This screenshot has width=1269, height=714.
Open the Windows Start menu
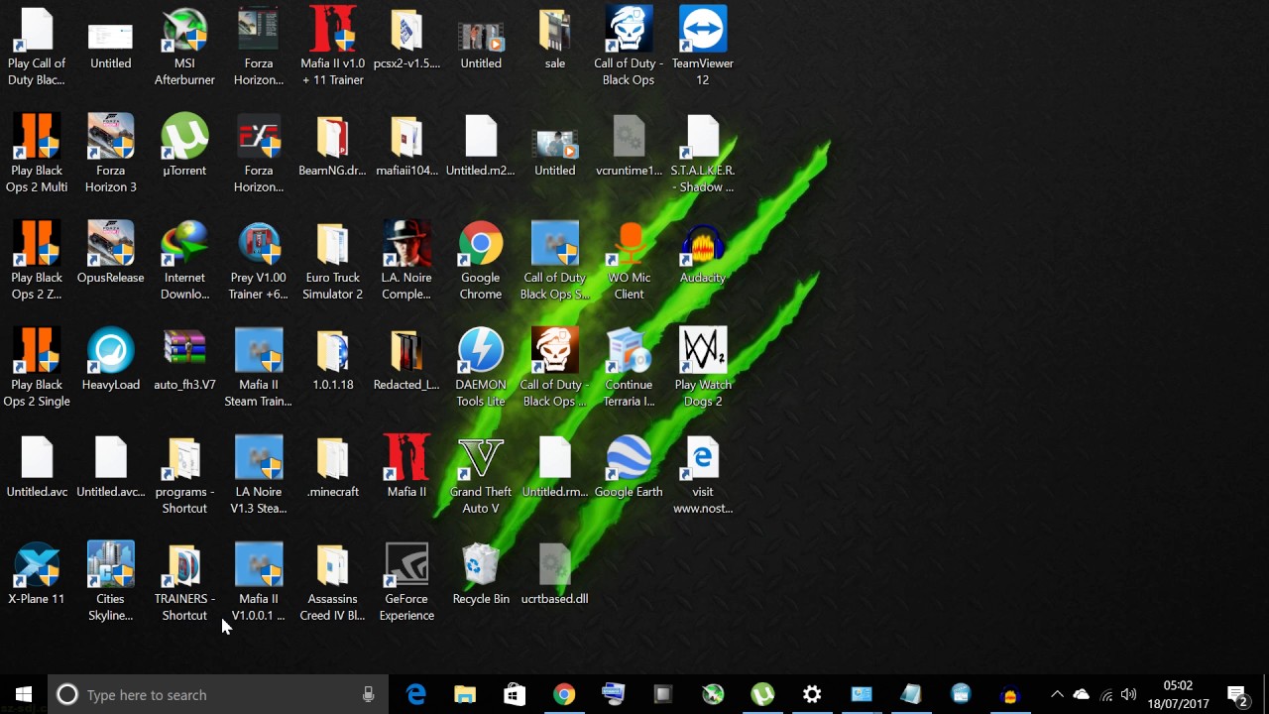24,694
